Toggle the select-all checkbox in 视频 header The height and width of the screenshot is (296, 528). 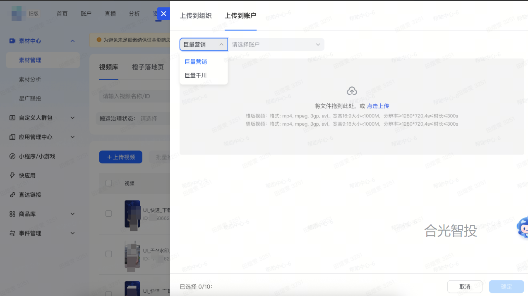(109, 183)
